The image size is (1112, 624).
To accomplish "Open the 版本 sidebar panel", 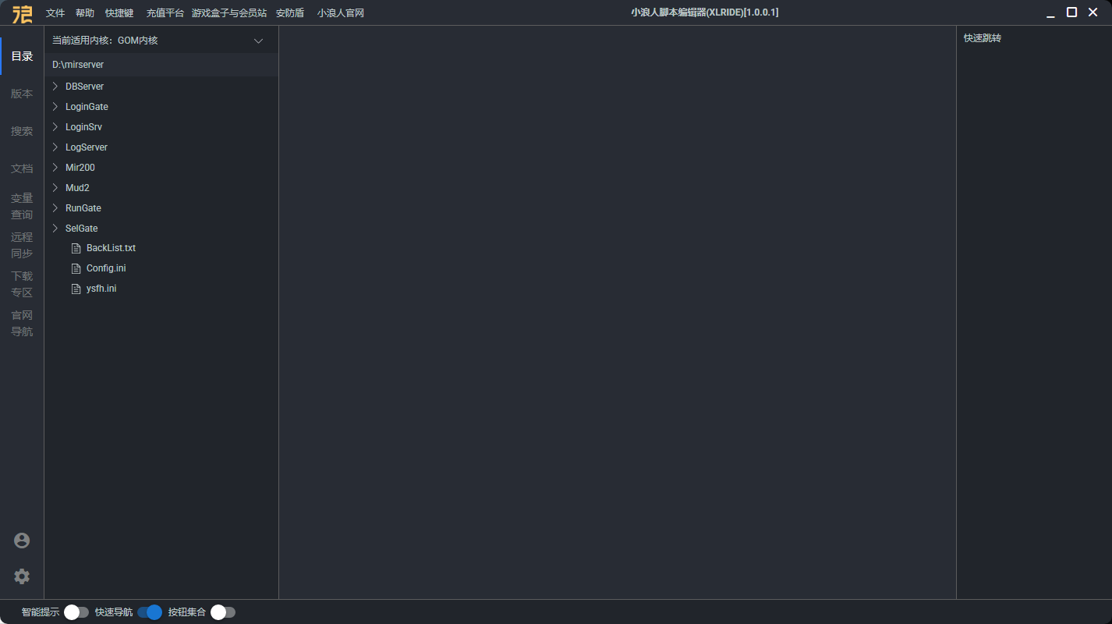I will click(x=22, y=93).
